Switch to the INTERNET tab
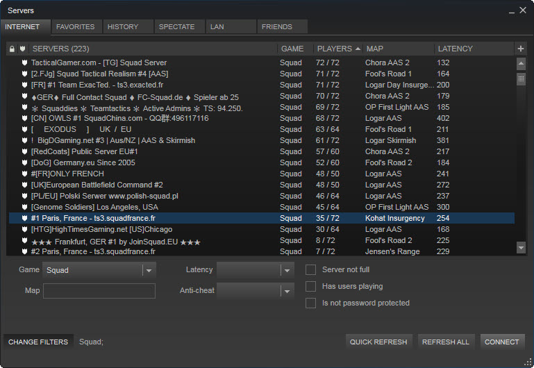 [x=26, y=27]
